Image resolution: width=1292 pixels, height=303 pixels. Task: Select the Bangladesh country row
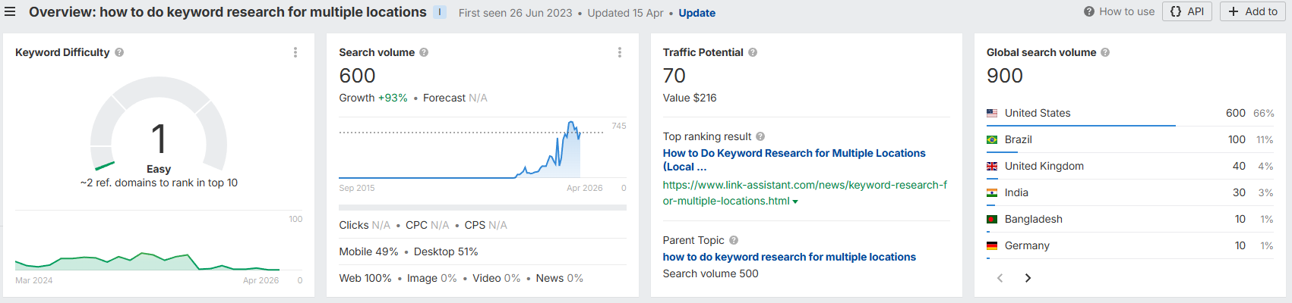tap(1130, 219)
